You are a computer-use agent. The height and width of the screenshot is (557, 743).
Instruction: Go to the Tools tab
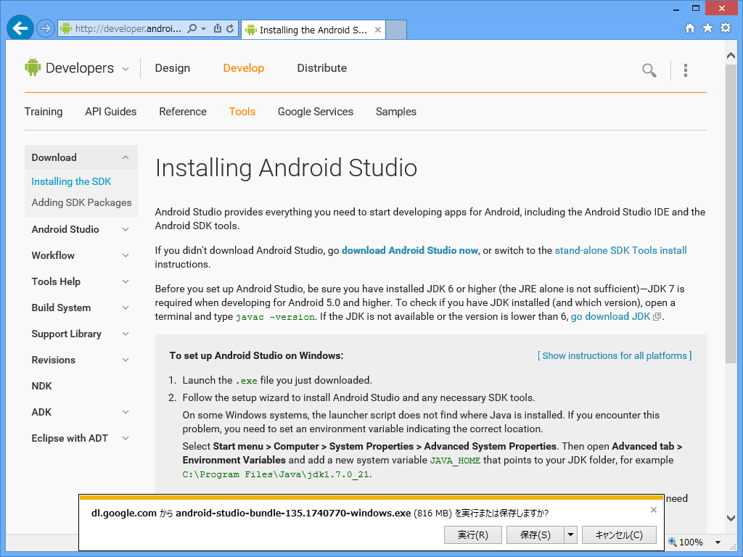pos(242,112)
